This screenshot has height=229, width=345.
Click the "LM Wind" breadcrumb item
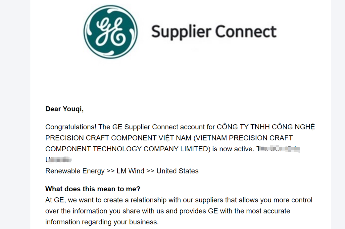(130, 171)
